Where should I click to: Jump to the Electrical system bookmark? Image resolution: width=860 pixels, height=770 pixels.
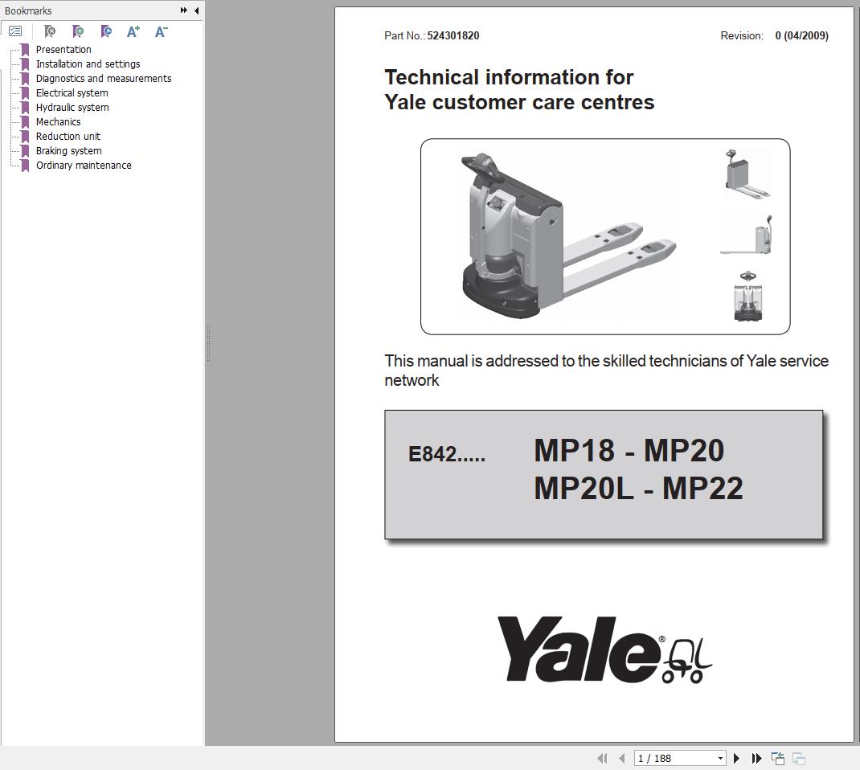click(72, 92)
